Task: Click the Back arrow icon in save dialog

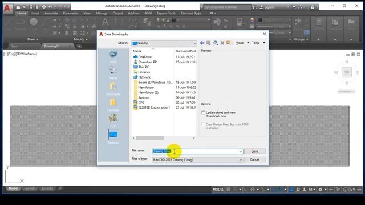Action: click(202, 43)
